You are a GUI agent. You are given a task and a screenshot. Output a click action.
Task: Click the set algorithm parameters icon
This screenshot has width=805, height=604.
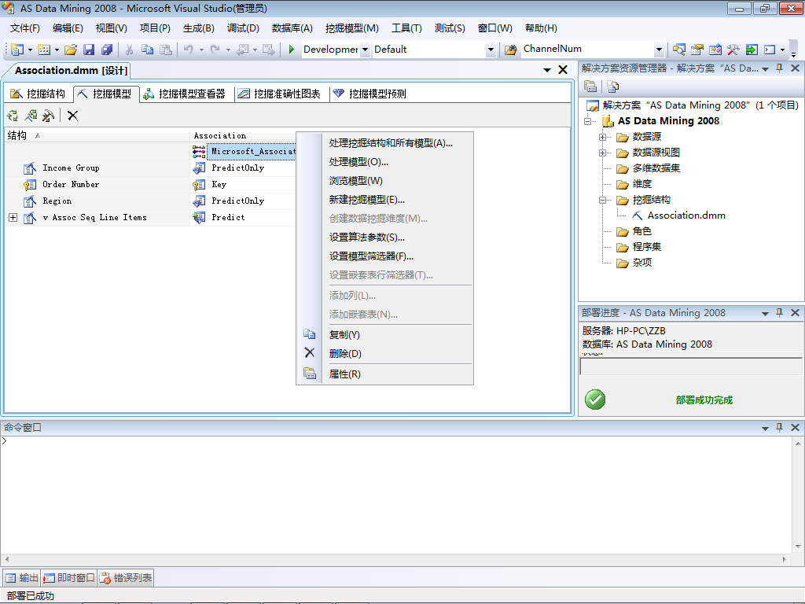click(48, 116)
